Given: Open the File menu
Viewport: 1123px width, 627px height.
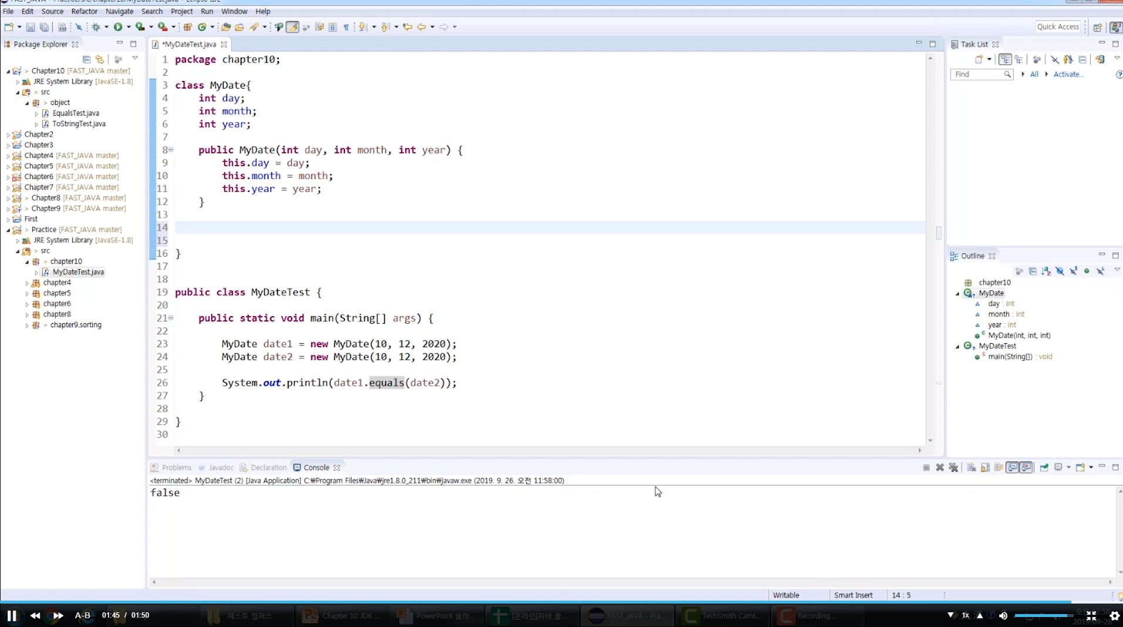Looking at the screenshot, I should (8, 11).
